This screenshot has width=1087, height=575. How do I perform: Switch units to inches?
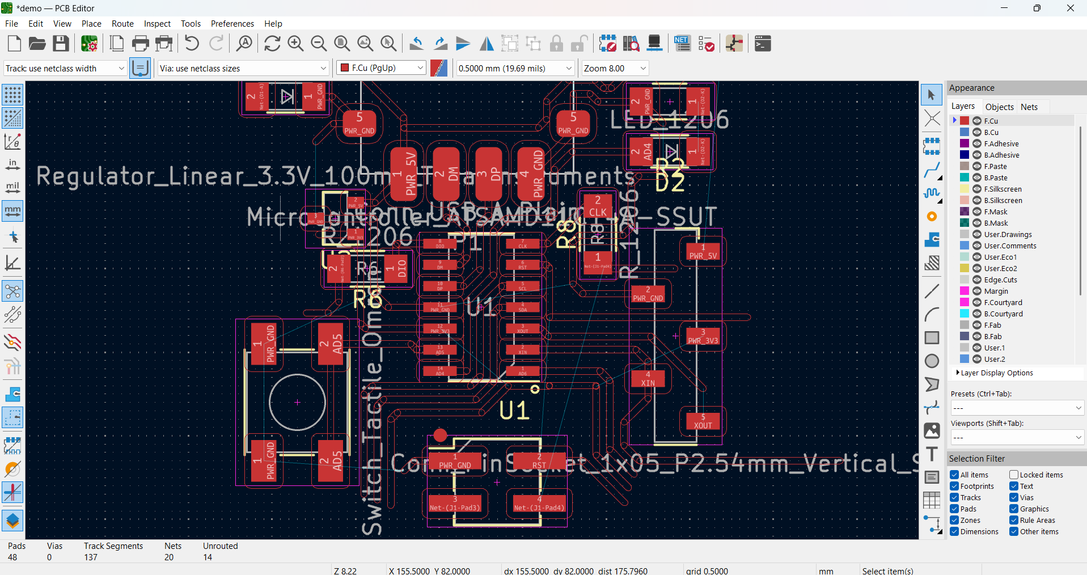tap(12, 164)
